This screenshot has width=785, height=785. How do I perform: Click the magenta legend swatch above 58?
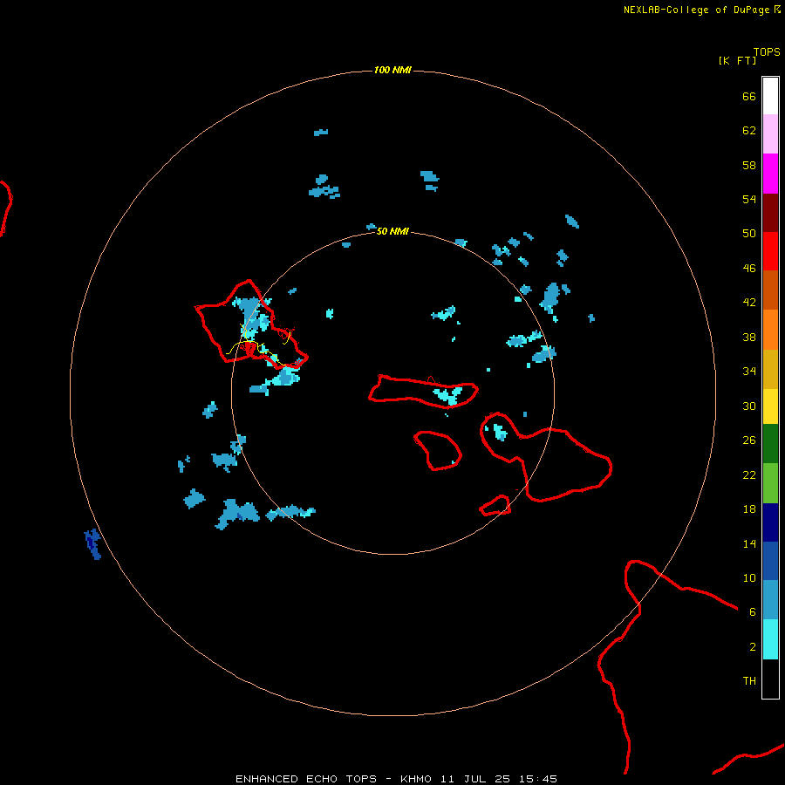(770, 174)
